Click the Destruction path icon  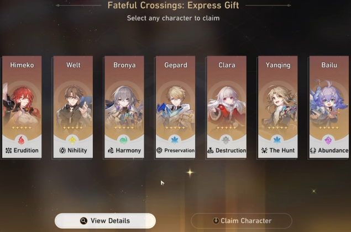211,150
